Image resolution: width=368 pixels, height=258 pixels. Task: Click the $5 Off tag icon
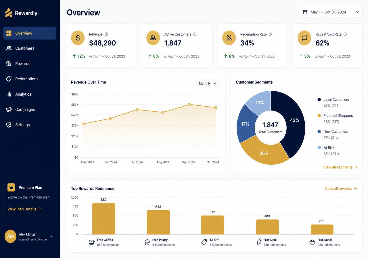coord(204,242)
